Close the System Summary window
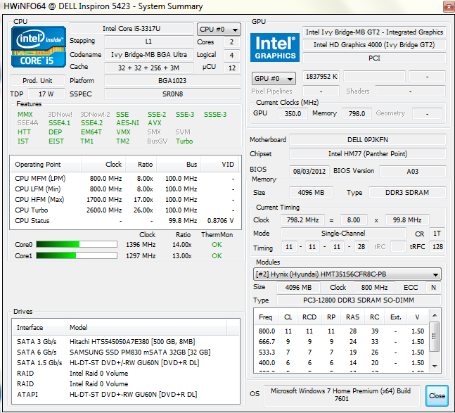Screen dimensions: 455x413 coord(449,6)
